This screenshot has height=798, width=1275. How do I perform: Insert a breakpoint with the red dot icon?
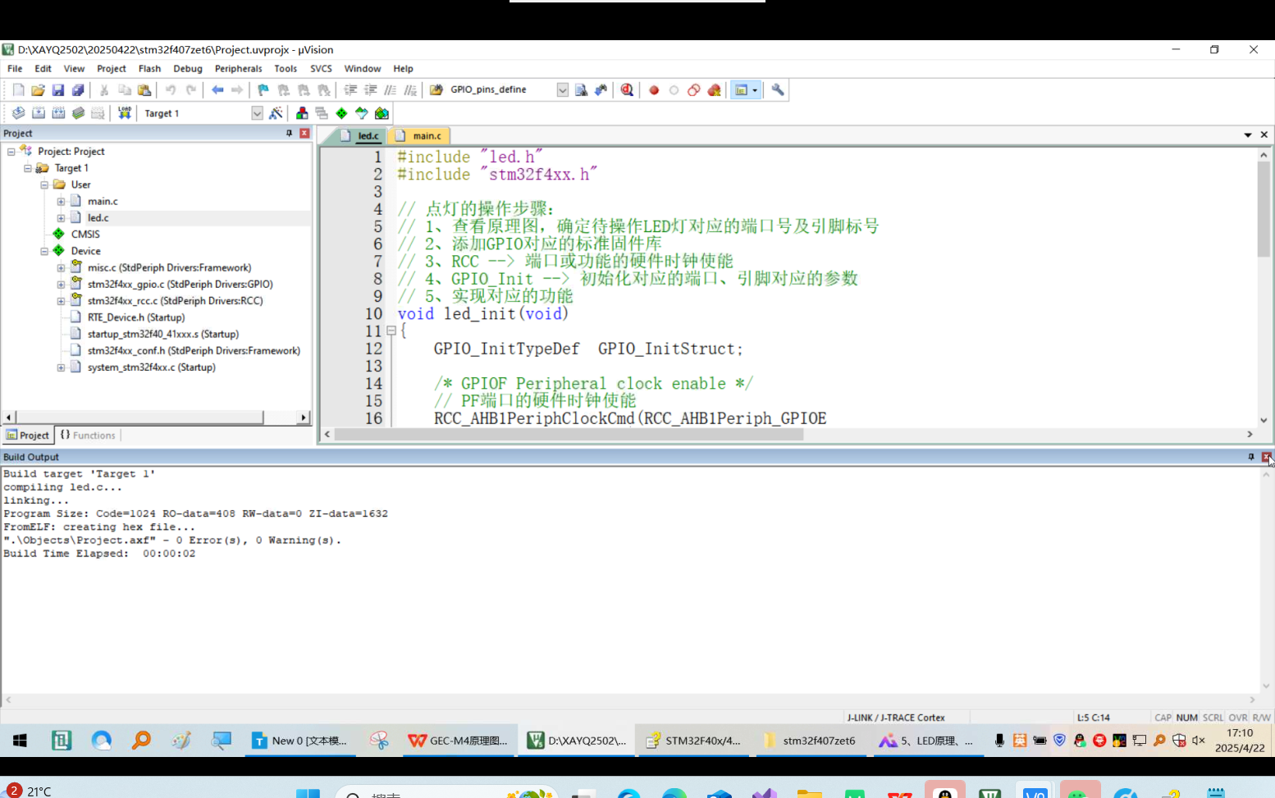pos(653,89)
